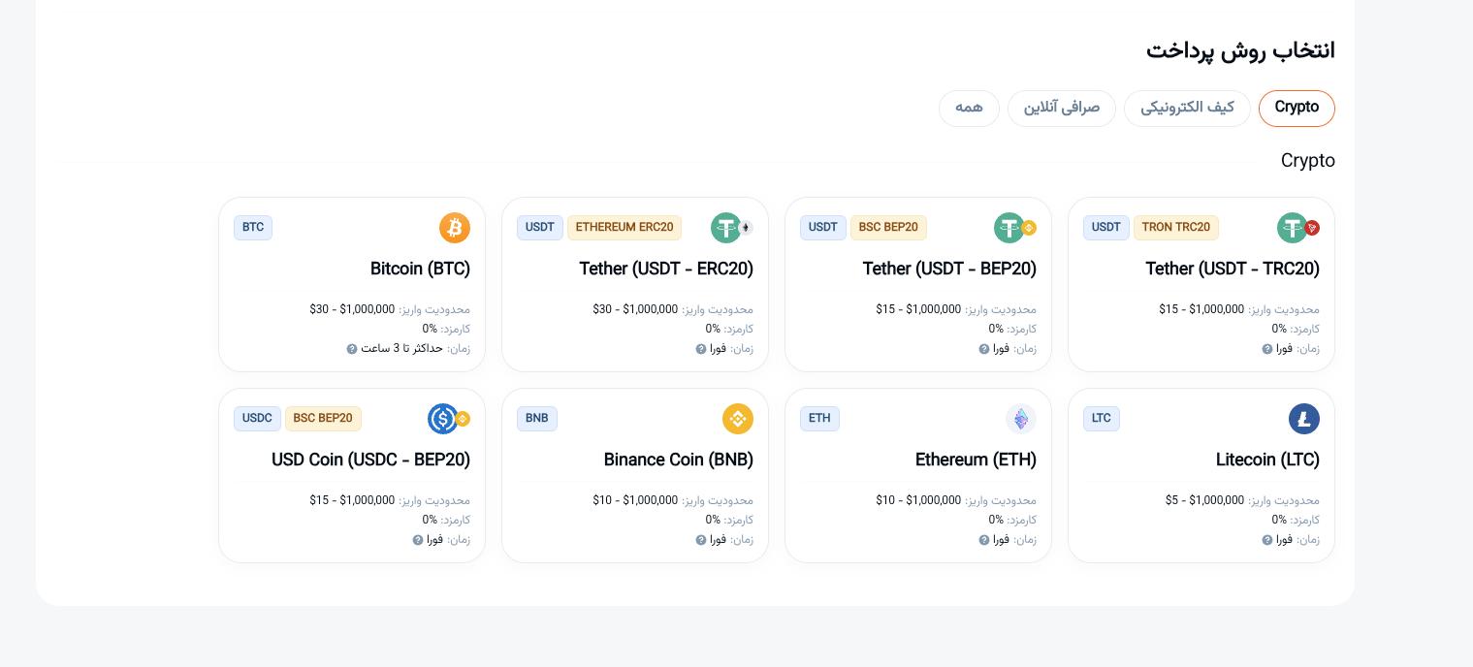Open the صرافی آنلاین tab
Image resolution: width=1473 pixels, height=667 pixels.
point(1061,108)
